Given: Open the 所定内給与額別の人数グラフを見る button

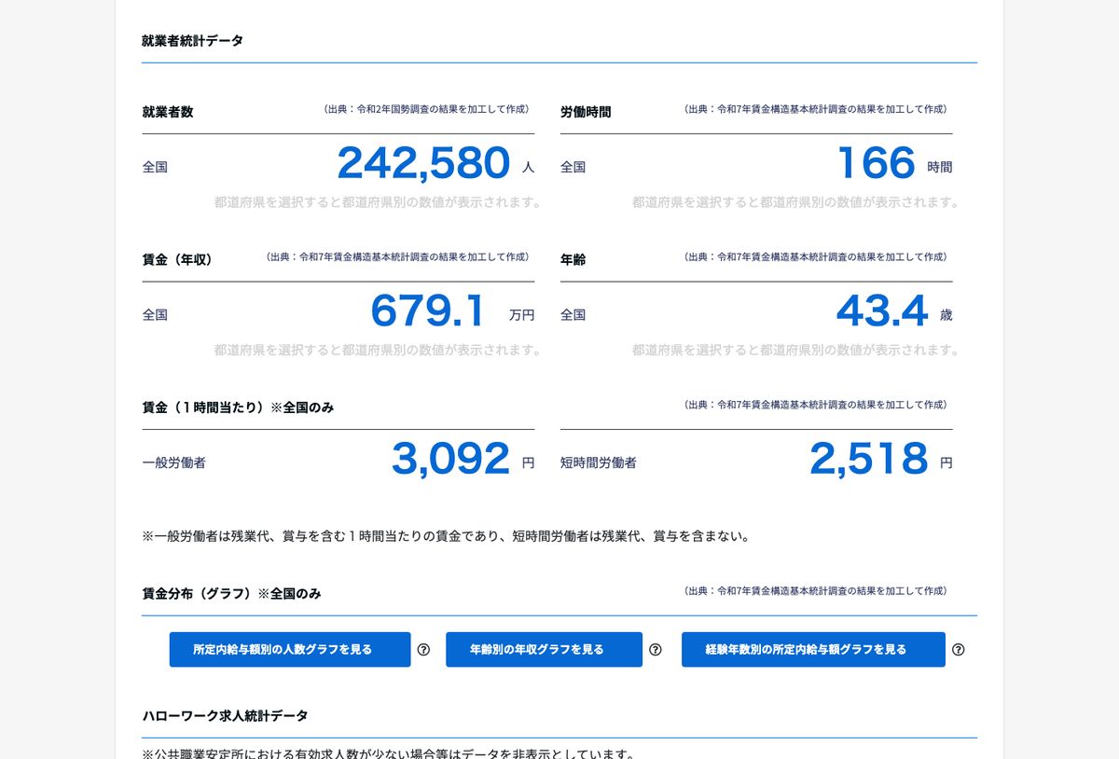Looking at the screenshot, I should click(x=290, y=650).
